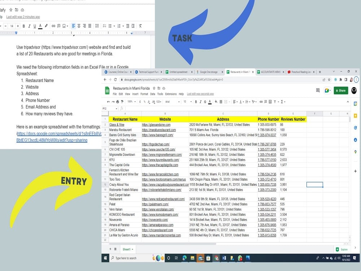Click Bold in the Google Docs toolbar

point(24,26)
